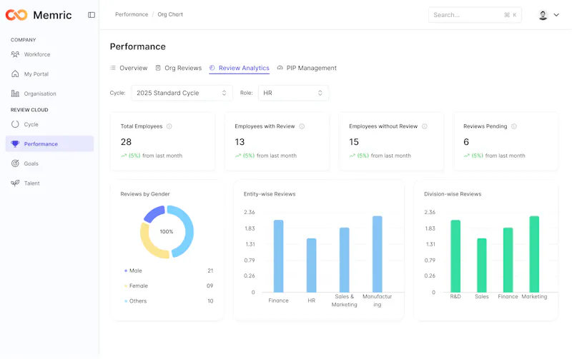
Task: Open the Talent sidebar item
Action: pos(49,183)
